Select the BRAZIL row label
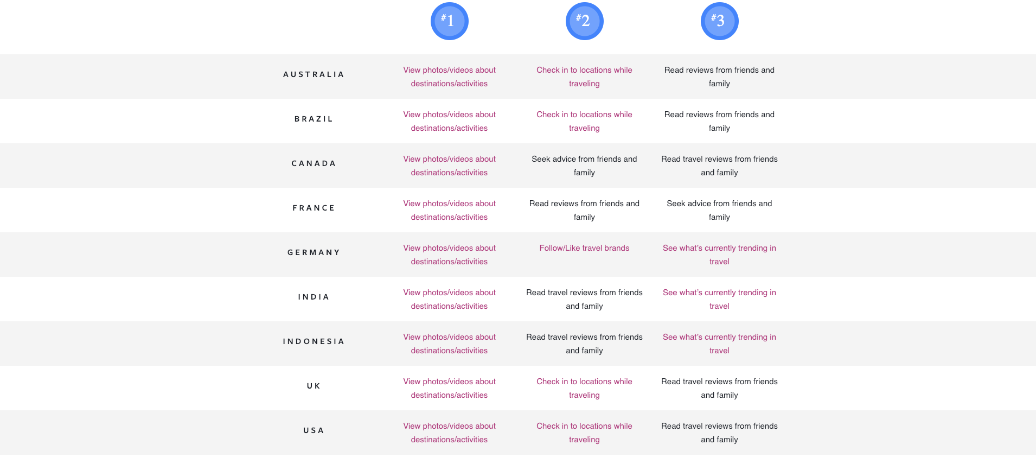 pos(314,119)
